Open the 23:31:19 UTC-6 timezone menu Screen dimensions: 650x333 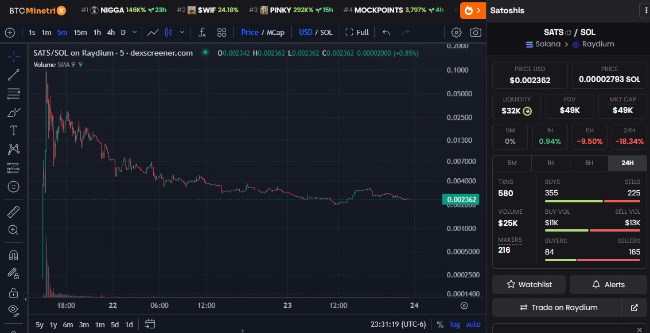pyautogui.click(x=398, y=324)
